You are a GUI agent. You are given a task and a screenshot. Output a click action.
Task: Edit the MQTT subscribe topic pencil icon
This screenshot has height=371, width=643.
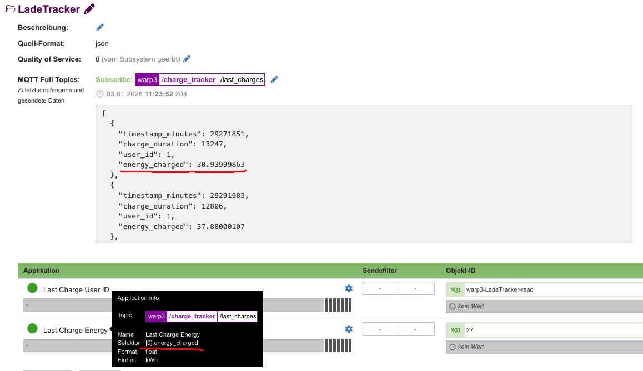[x=274, y=80]
